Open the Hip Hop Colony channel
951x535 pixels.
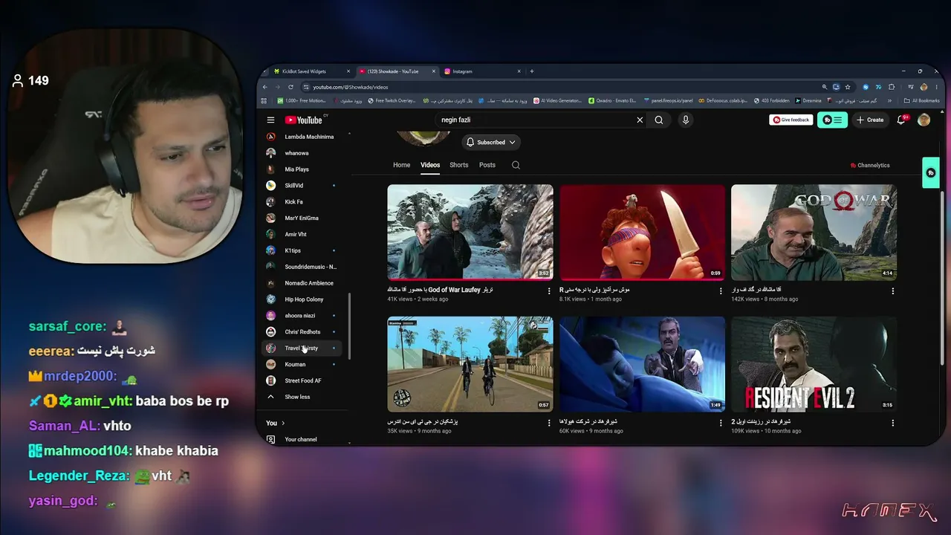tap(302, 299)
